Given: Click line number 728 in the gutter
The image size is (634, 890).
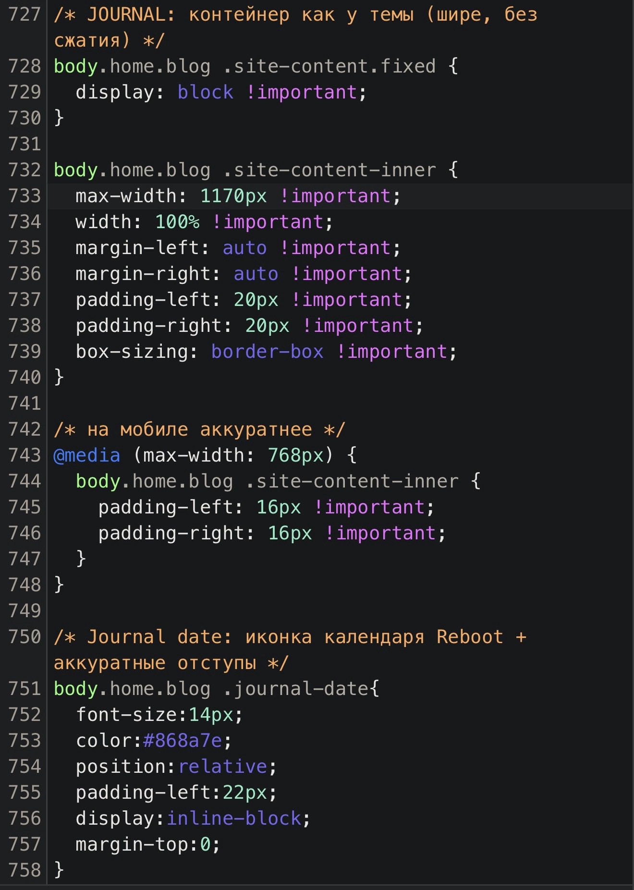Looking at the screenshot, I should pyautogui.click(x=24, y=66).
